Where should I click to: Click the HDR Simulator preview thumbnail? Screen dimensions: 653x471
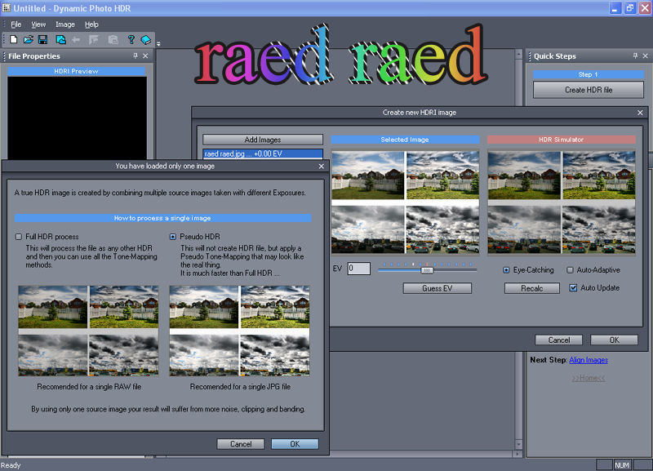pos(562,202)
